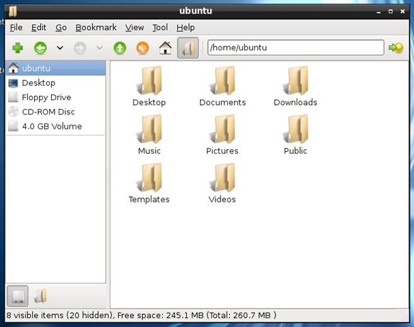
Task: Select Floppy Drive in the side pane
Action: (55, 97)
